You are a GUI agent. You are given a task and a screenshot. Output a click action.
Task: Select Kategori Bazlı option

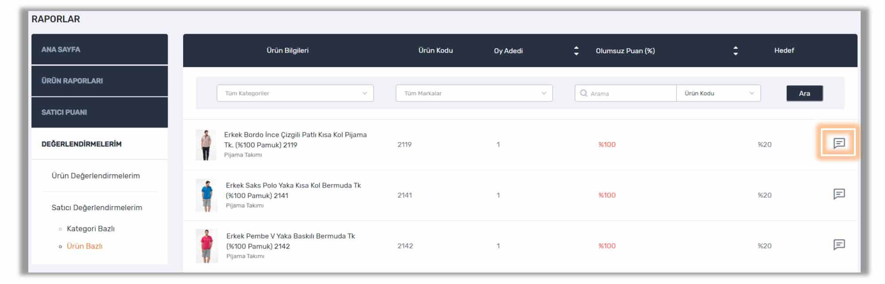91,229
